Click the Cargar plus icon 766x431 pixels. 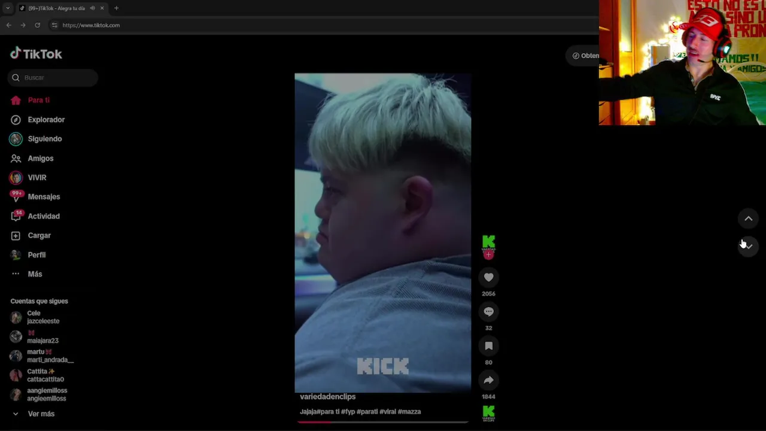coord(16,235)
